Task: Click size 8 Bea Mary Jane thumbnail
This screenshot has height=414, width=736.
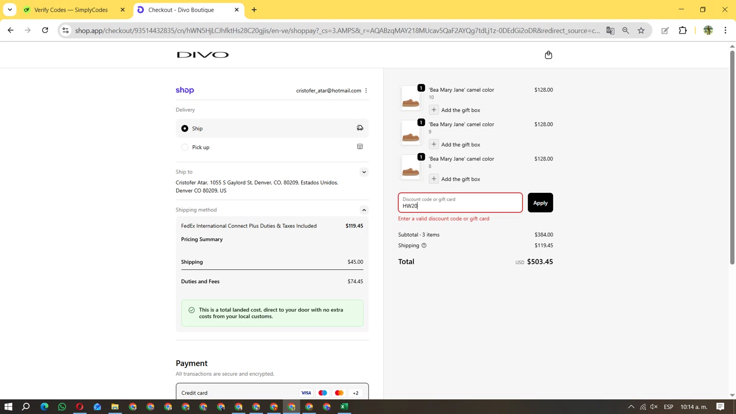Action: (411, 167)
